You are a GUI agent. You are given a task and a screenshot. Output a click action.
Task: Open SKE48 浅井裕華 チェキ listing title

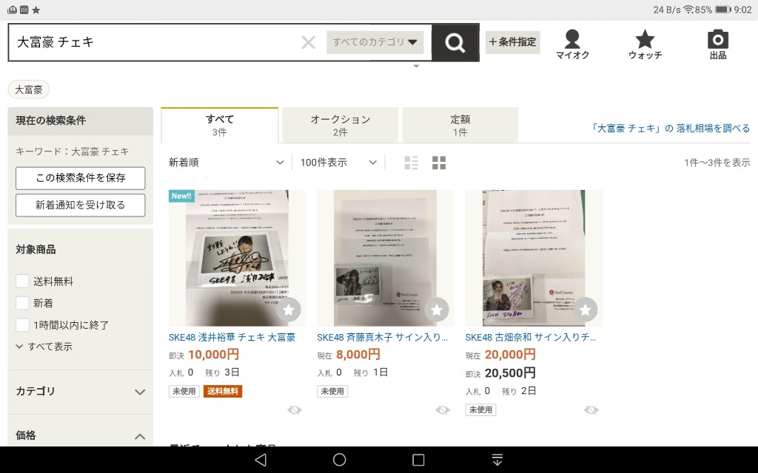tap(232, 337)
